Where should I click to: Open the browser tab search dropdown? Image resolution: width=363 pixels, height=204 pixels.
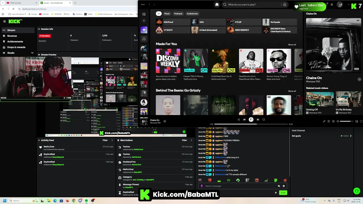pos(3,3)
